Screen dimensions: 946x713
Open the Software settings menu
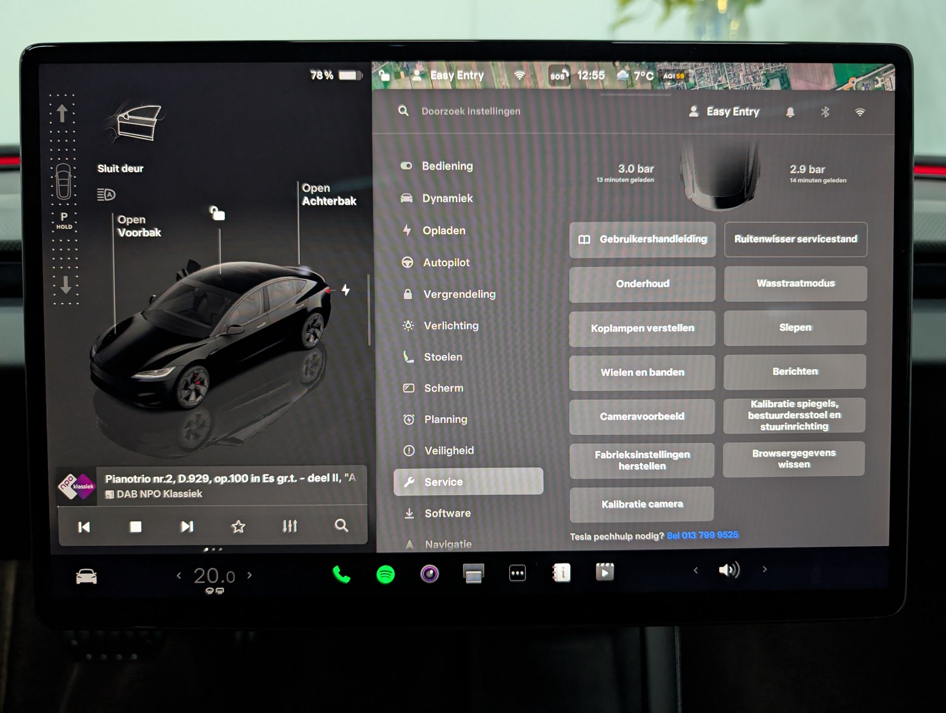[447, 513]
